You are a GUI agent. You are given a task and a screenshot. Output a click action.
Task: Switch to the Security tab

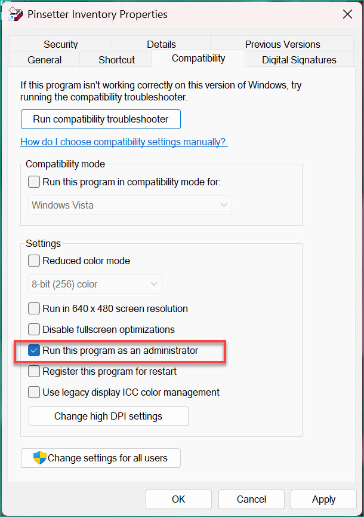[60, 44]
